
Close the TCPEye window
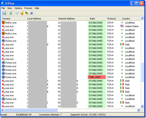(142, 3)
